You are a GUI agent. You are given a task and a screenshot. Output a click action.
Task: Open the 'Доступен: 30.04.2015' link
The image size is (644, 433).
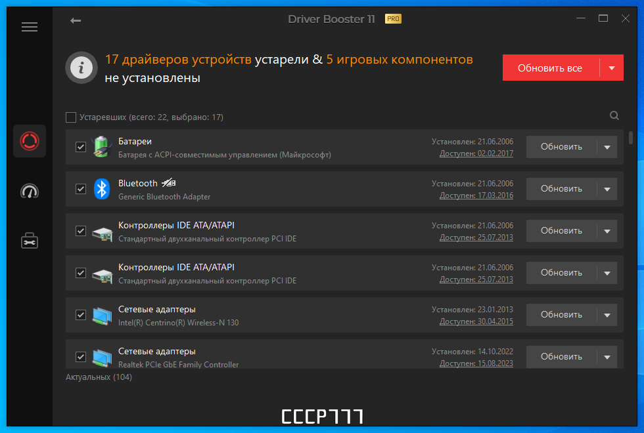(x=476, y=321)
